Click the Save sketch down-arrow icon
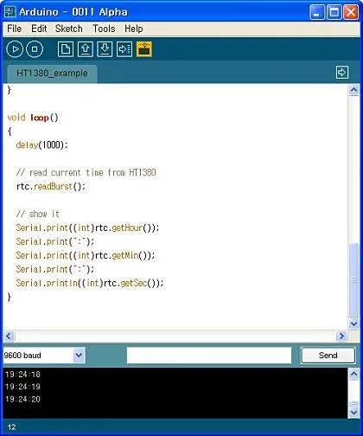Screen dimensions: 363x436 click(x=105, y=49)
